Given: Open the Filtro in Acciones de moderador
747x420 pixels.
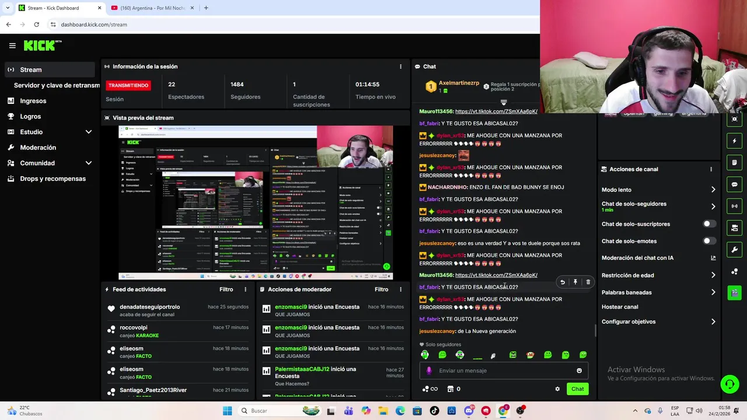Looking at the screenshot, I should coord(381,289).
